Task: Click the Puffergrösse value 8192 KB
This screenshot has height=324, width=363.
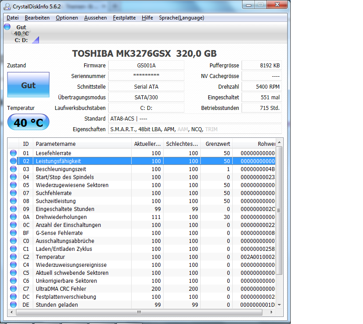Action: pyautogui.click(x=262, y=66)
